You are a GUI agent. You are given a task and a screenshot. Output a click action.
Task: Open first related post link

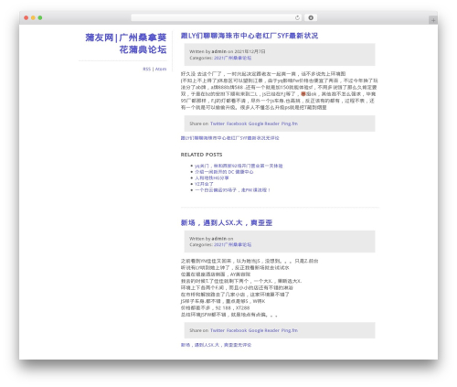239,166
